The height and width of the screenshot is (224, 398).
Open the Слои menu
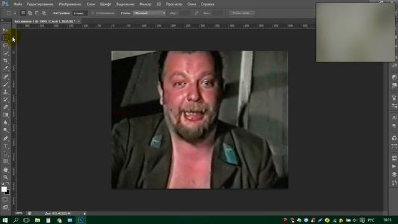pos(91,4)
